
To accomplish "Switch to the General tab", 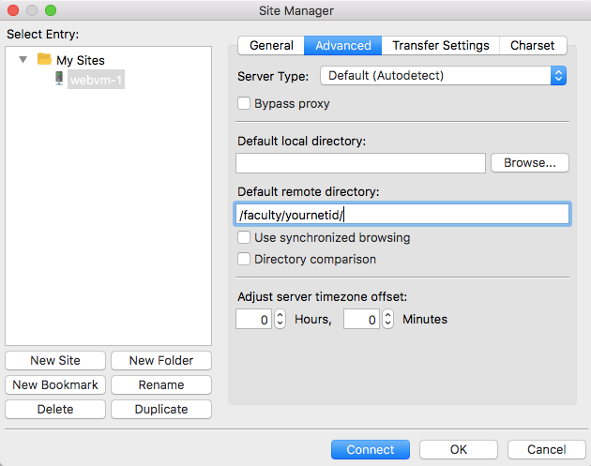I will (x=271, y=45).
